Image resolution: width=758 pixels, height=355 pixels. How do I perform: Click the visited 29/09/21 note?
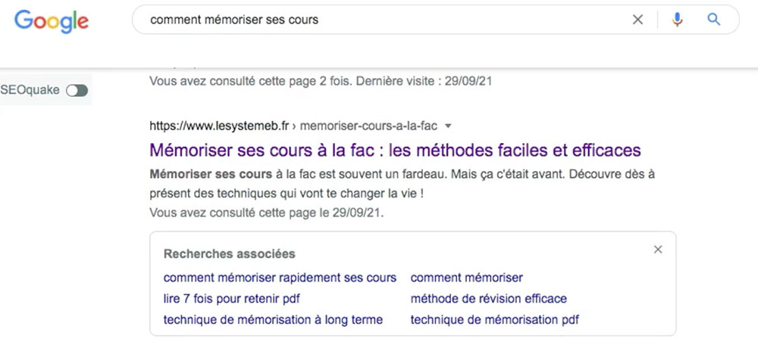pos(266,213)
